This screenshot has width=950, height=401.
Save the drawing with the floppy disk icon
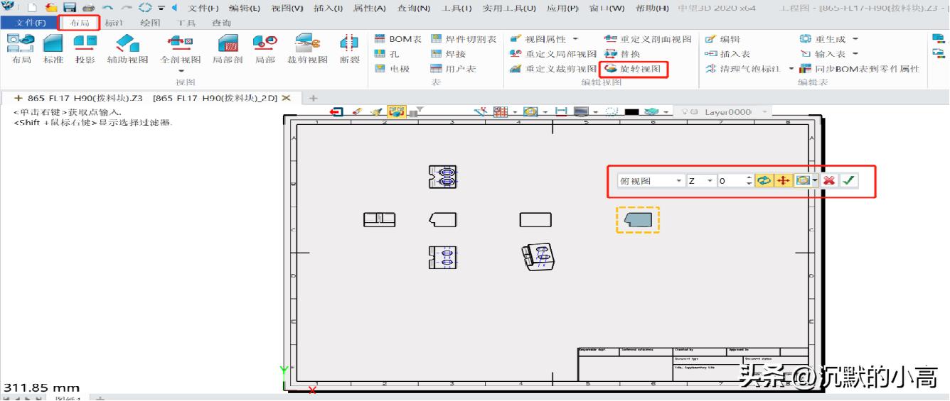(70, 8)
